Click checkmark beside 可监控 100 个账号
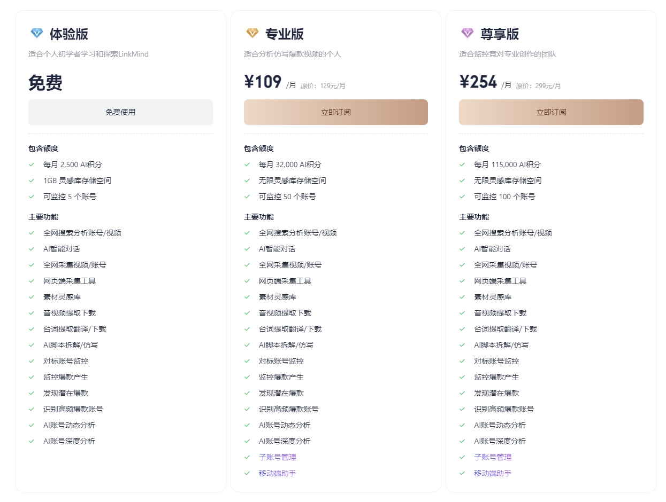The height and width of the screenshot is (502, 666). pos(463,197)
